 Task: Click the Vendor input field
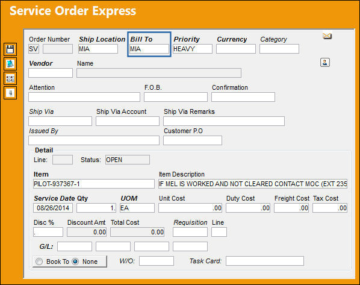51,73
